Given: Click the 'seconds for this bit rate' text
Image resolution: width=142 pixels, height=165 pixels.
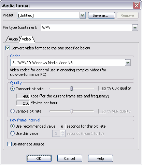Looking at the screenshot, I should (86, 126).
